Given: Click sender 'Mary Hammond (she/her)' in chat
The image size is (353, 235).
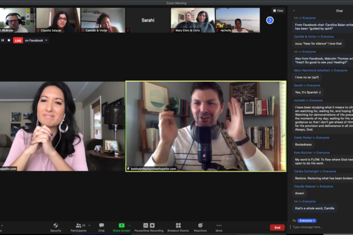Looking at the screenshot, I should point(312,70).
